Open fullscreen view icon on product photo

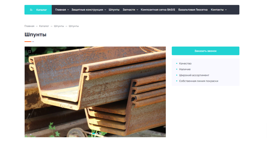(x=29, y=52)
